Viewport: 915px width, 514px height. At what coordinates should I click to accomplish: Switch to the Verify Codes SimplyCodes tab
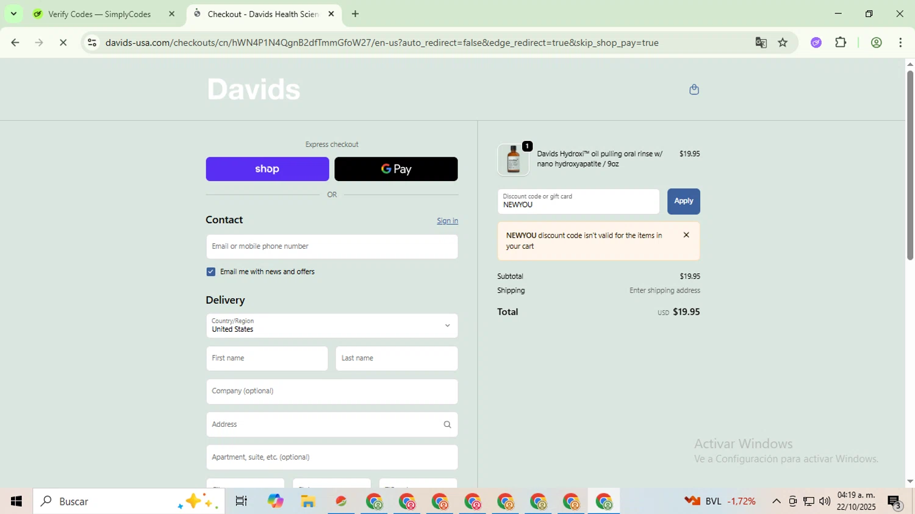pos(99,14)
